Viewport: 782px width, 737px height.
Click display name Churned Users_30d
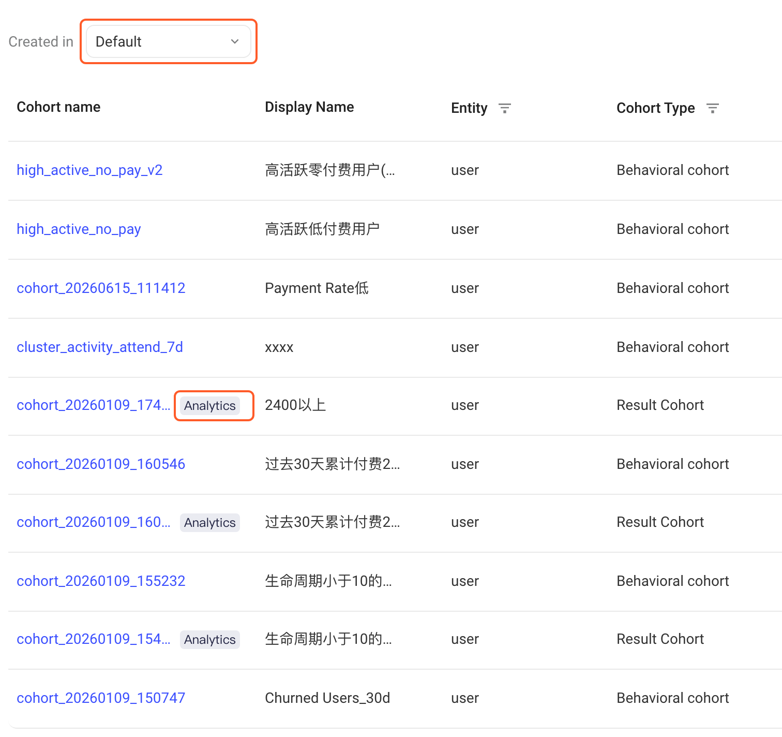[327, 698]
